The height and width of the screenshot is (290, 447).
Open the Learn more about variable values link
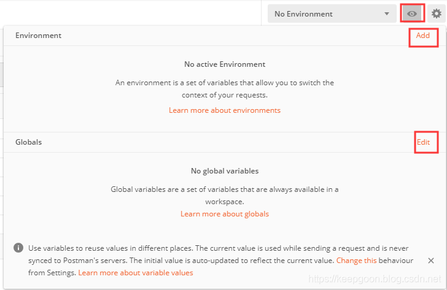pyautogui.click(x=136, y=273)
